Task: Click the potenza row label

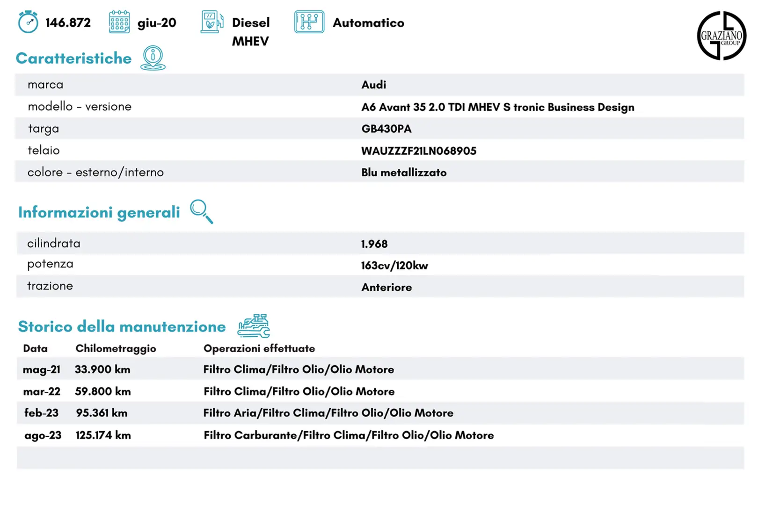Action: [x=50, y=264]
